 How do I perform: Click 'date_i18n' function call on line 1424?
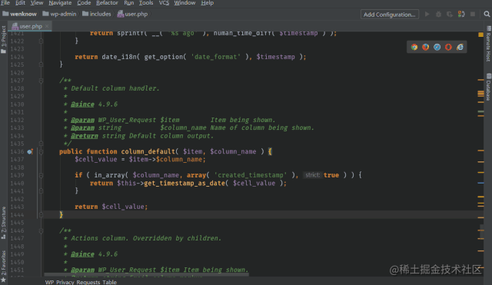click(119, 57)
